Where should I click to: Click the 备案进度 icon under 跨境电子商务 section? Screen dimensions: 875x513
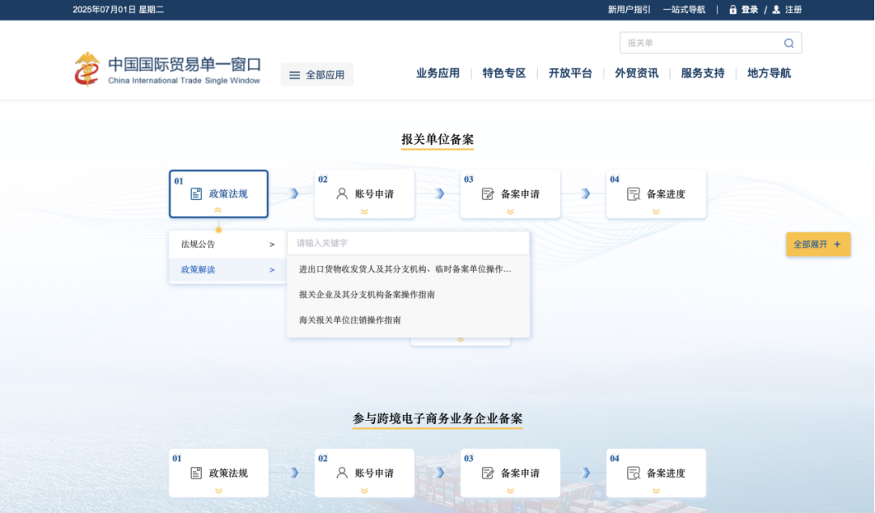point(633,473)
